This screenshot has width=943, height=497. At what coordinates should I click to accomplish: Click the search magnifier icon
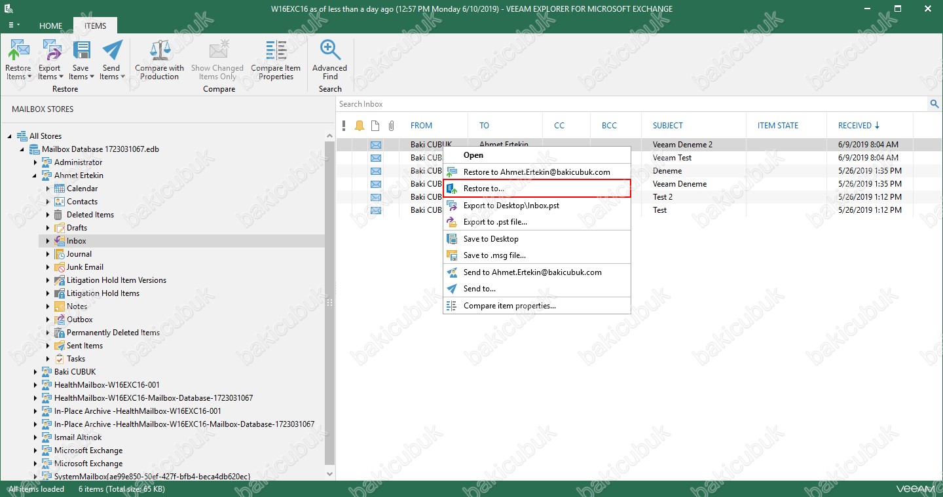click(x=934, y=104)
